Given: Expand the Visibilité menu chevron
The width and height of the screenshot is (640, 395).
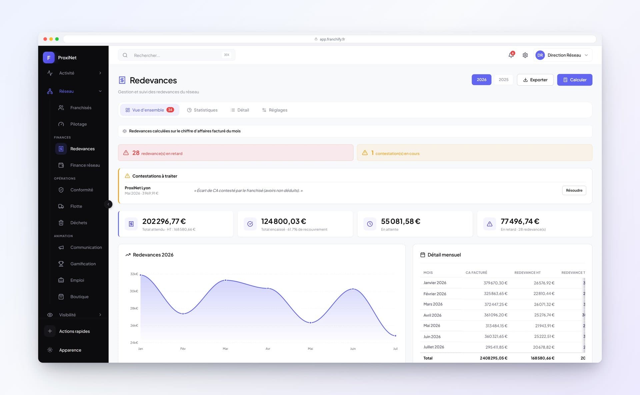Looking at the screenshot, I should pyautogui.click(x=100, y=315).
